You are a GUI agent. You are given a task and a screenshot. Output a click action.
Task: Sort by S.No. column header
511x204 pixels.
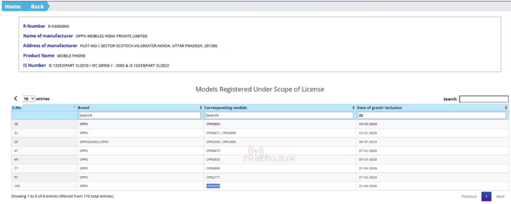(x=44, y=108)
